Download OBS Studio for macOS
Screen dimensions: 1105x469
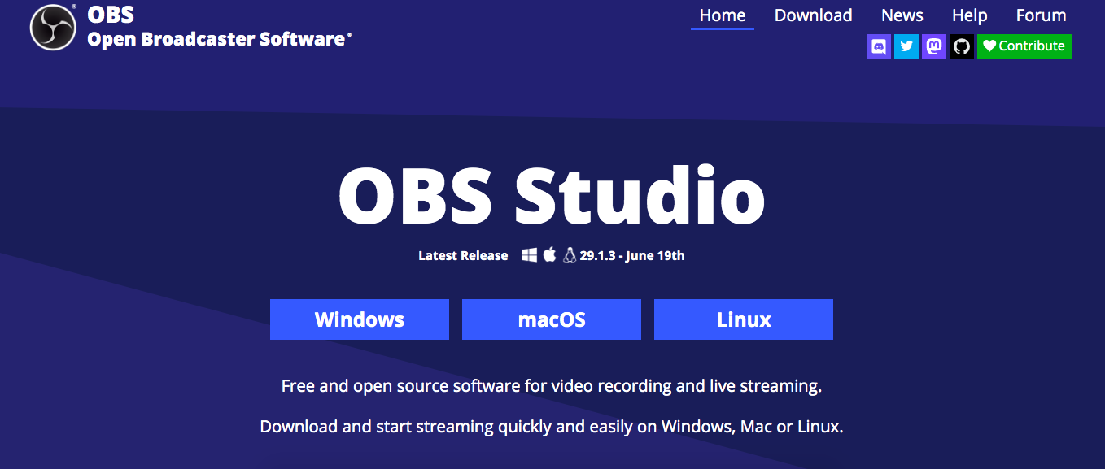(552, 319)
